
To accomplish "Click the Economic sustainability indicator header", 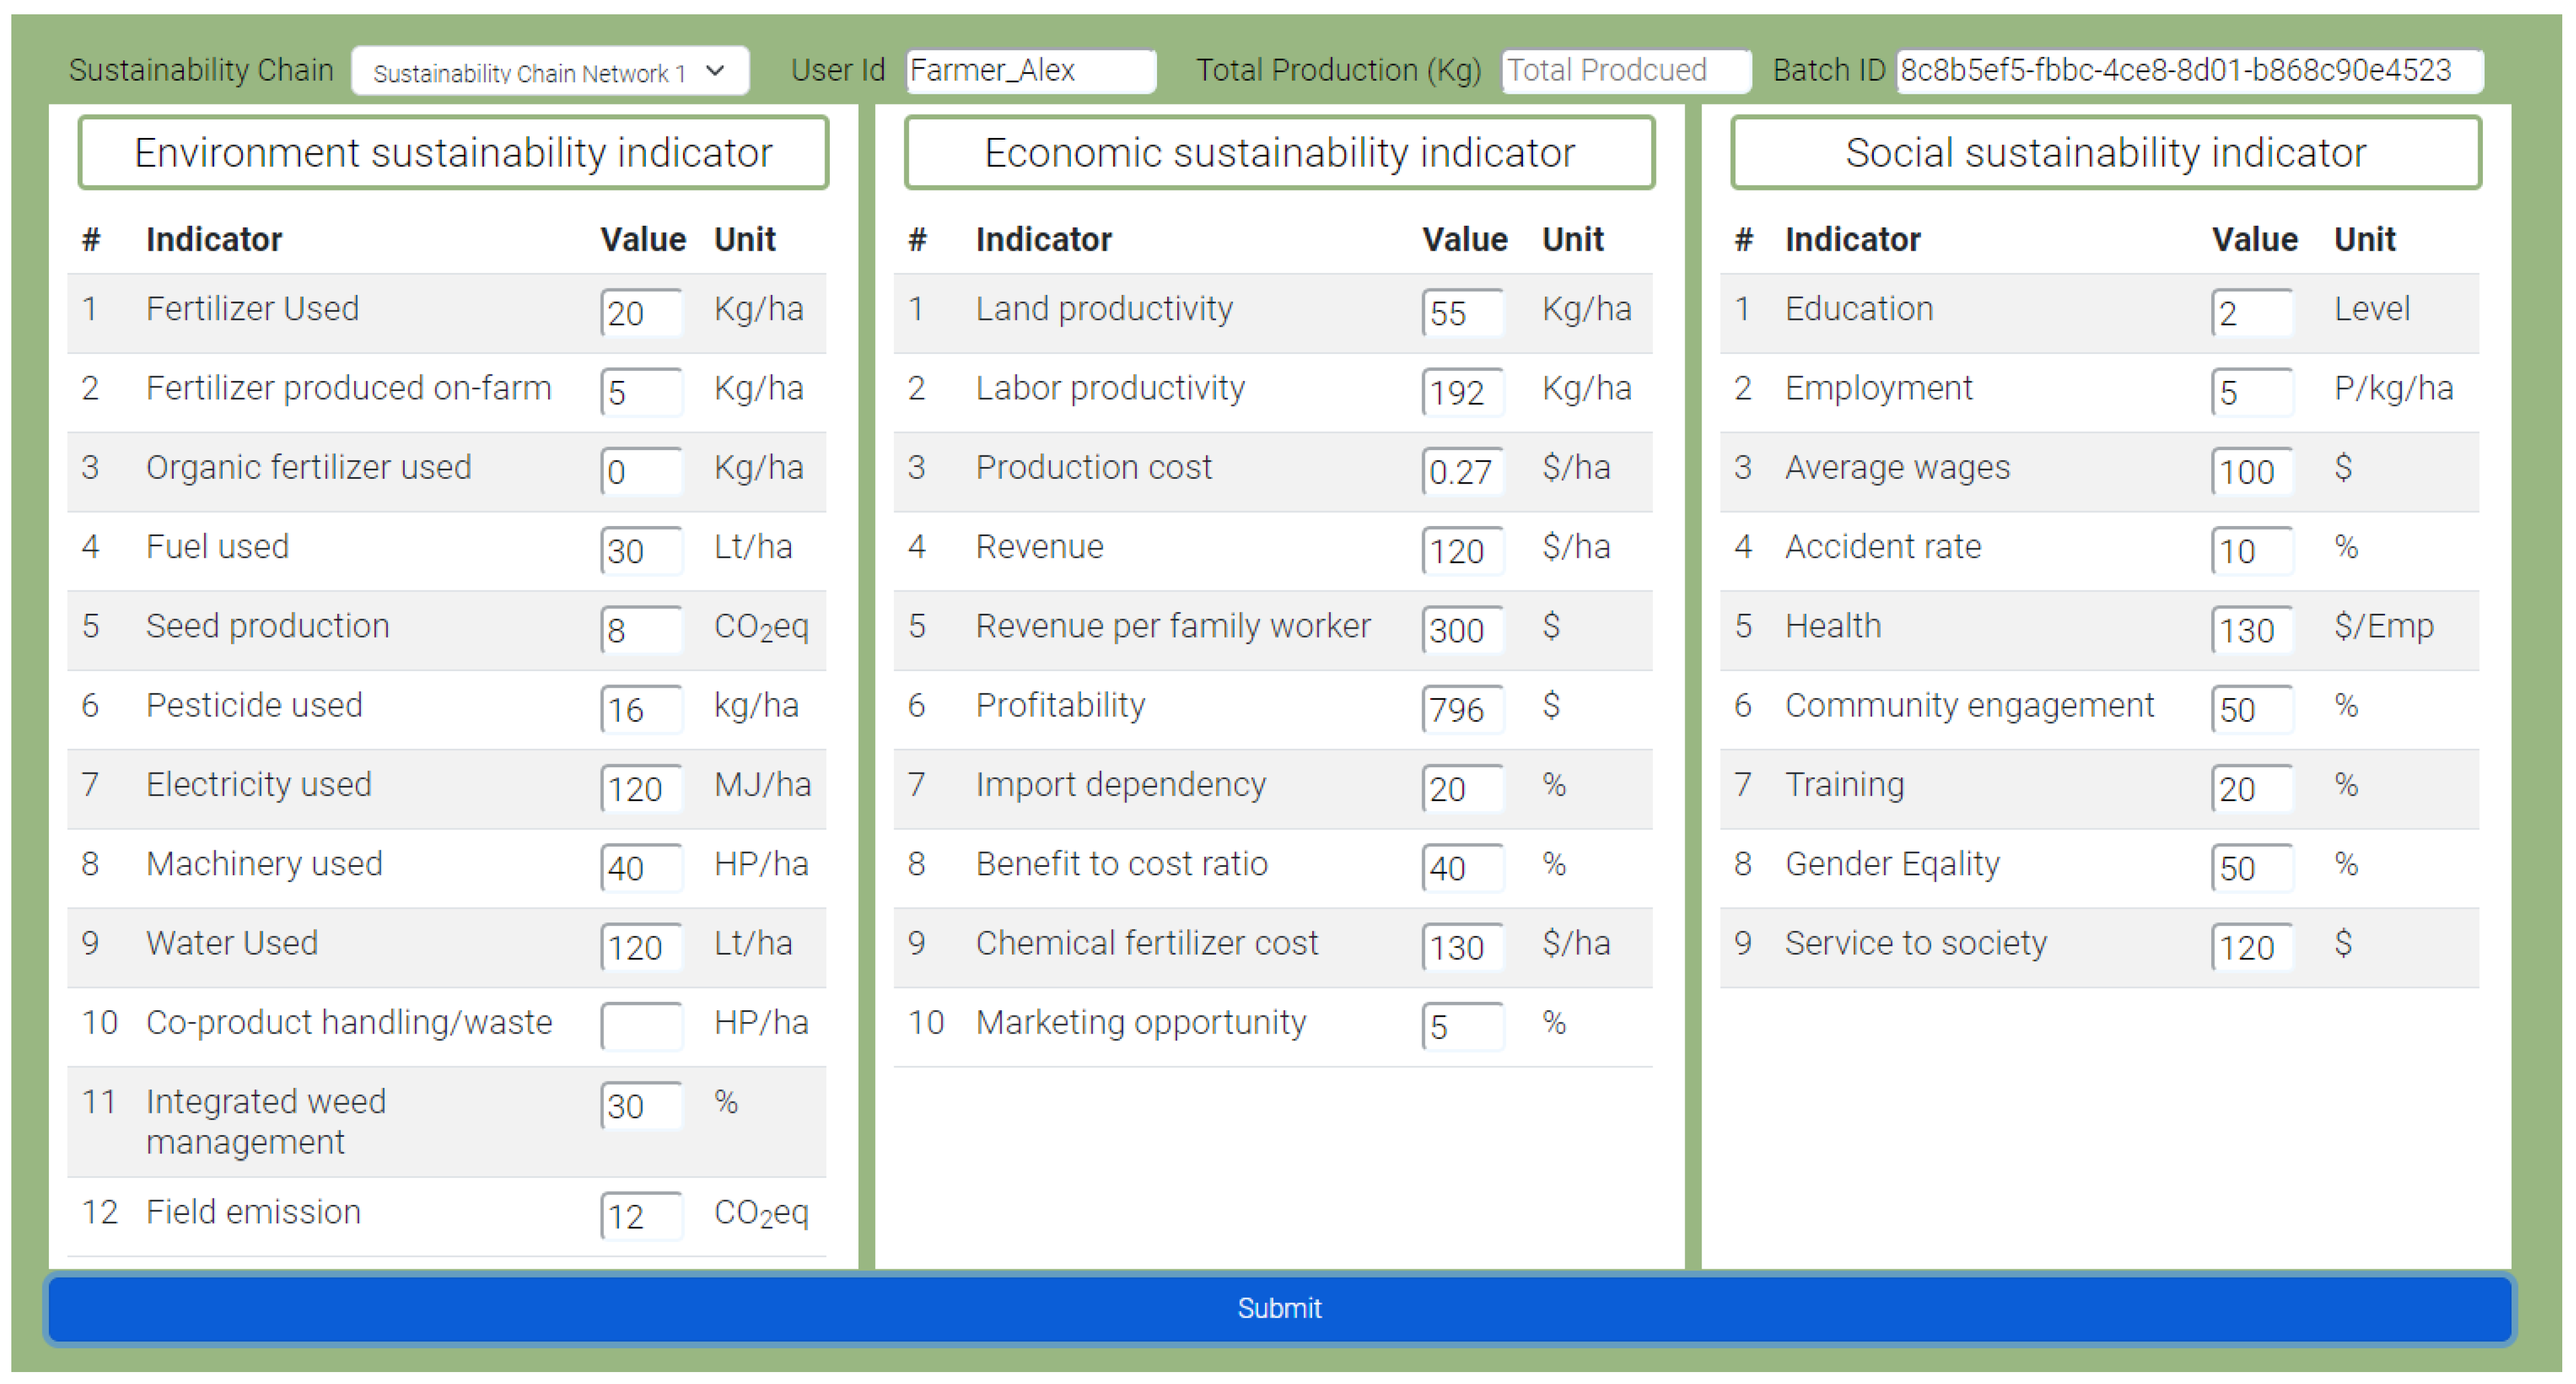I will click(x=1279, y=153).
